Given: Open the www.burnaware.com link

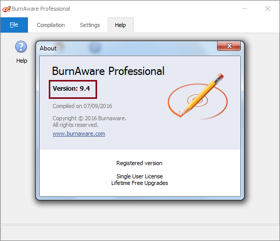Looking at the screenshot, I should tap(79, 133).
